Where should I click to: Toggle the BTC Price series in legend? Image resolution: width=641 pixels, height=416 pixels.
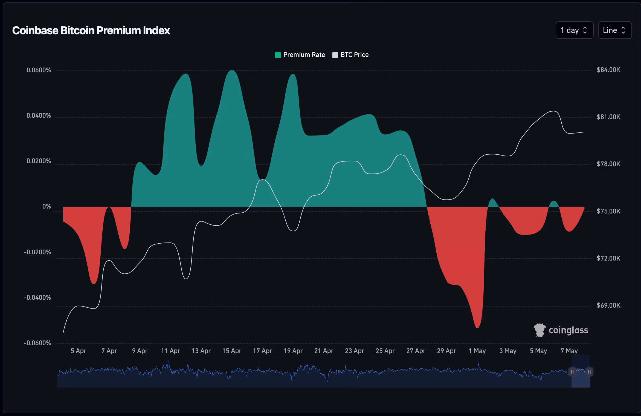(350, 55)
